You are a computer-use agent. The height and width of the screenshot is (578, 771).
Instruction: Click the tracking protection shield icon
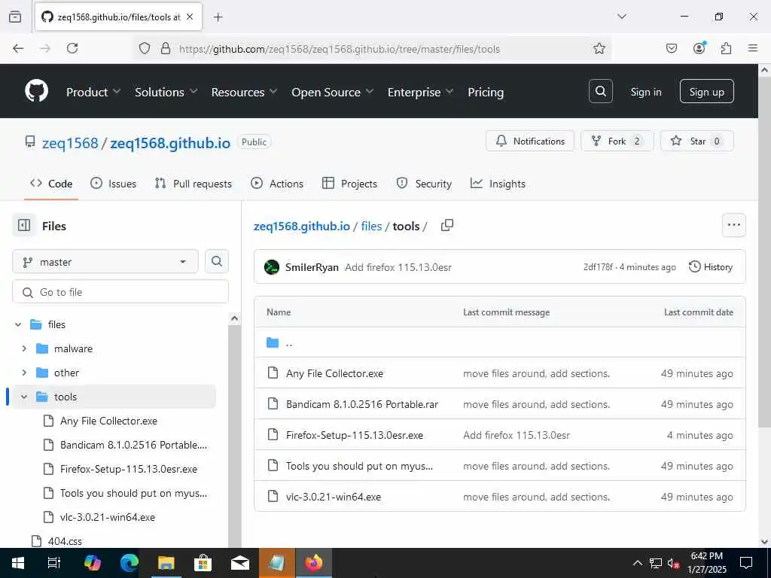tap(144, 48)
